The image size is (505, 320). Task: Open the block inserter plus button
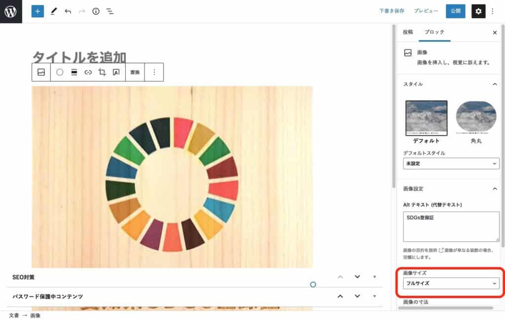(x=37, y=11)
